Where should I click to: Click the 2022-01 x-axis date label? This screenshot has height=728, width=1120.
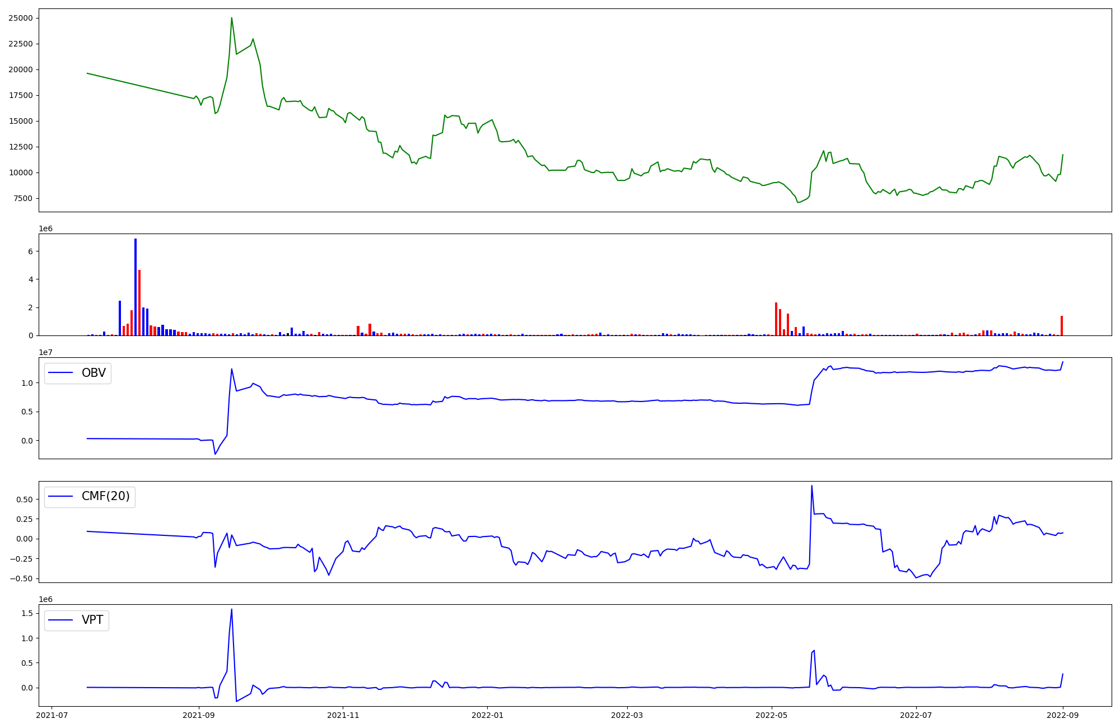487,715
